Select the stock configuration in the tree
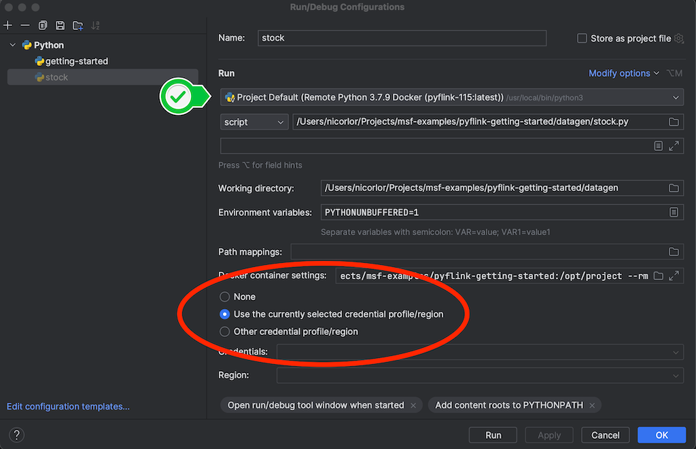 click(103, 77)
